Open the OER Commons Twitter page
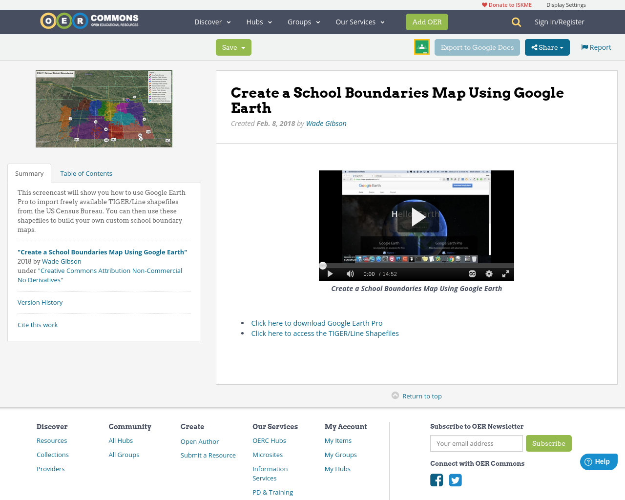This screenshot has height=500, width=625. click(x=455, y=480)
